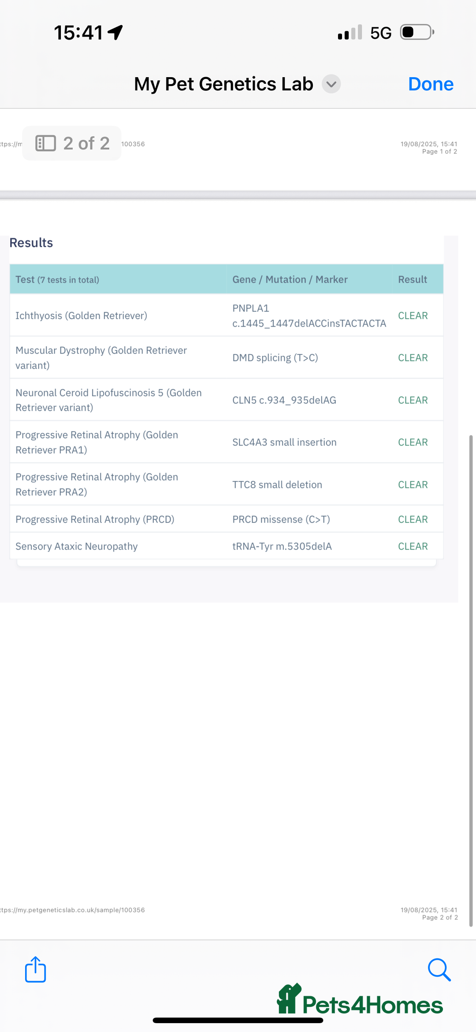Select the Neuronal Ceroid Lipofuscinosis 5 text
This screenshot has width=476, height=1032.
pyautogui.click(x=108, y=400)
